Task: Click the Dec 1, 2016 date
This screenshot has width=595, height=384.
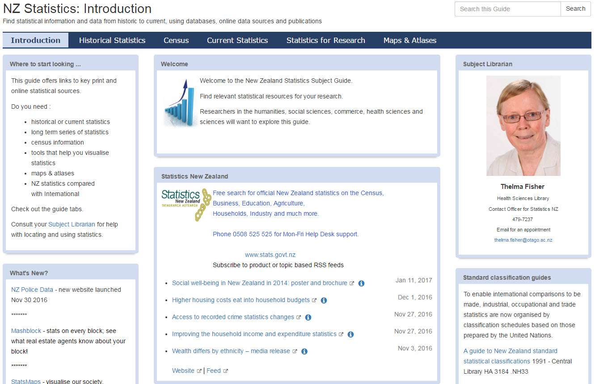Action: click(415, 297)
